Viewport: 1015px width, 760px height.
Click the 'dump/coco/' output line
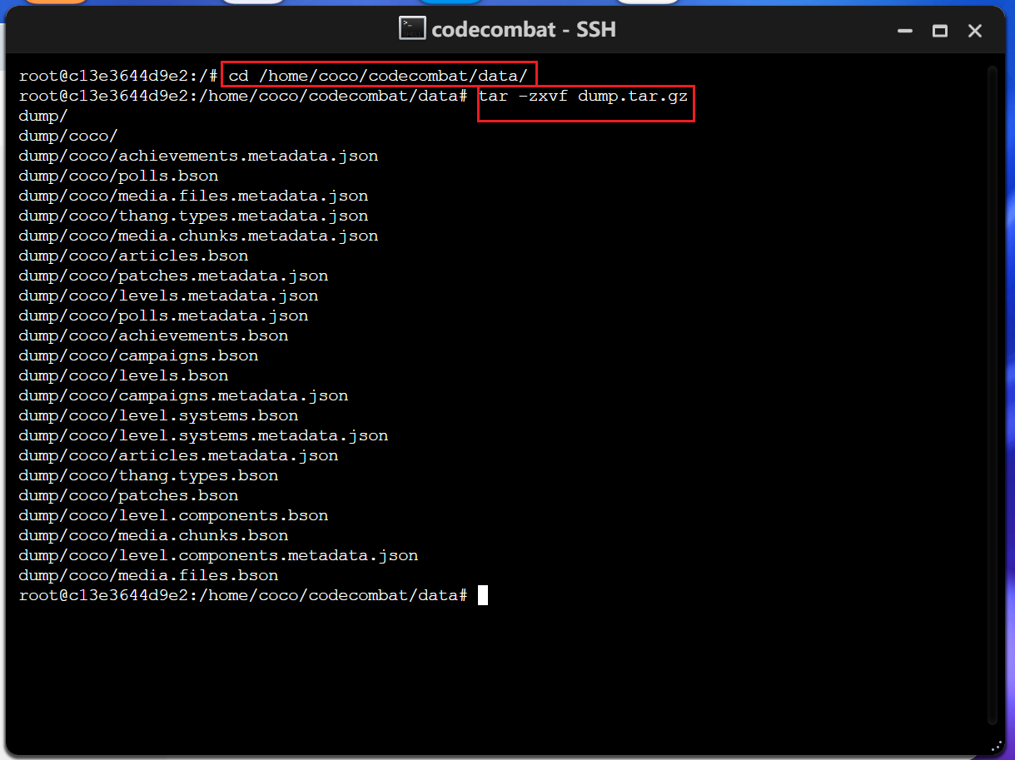[68, 136]
